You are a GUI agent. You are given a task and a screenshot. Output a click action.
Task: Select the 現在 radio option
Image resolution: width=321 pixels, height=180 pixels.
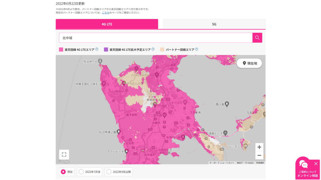click(x=63, y=172)
